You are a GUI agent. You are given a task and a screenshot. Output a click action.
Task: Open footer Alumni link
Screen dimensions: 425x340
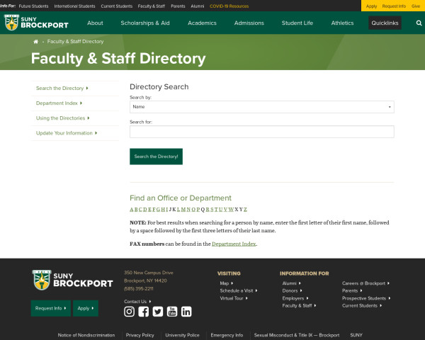(291, 283)
